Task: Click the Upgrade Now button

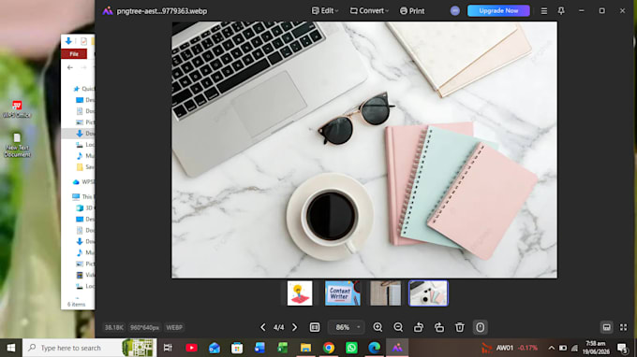Action: click(x=498, y=11)
